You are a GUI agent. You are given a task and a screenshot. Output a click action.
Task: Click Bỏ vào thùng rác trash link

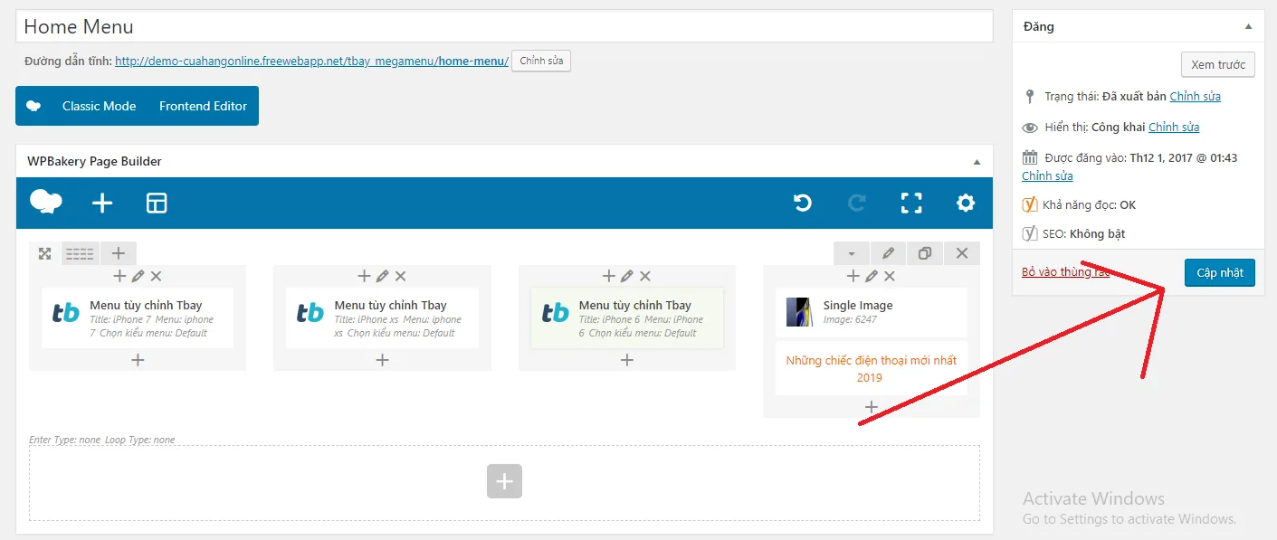1065,271
